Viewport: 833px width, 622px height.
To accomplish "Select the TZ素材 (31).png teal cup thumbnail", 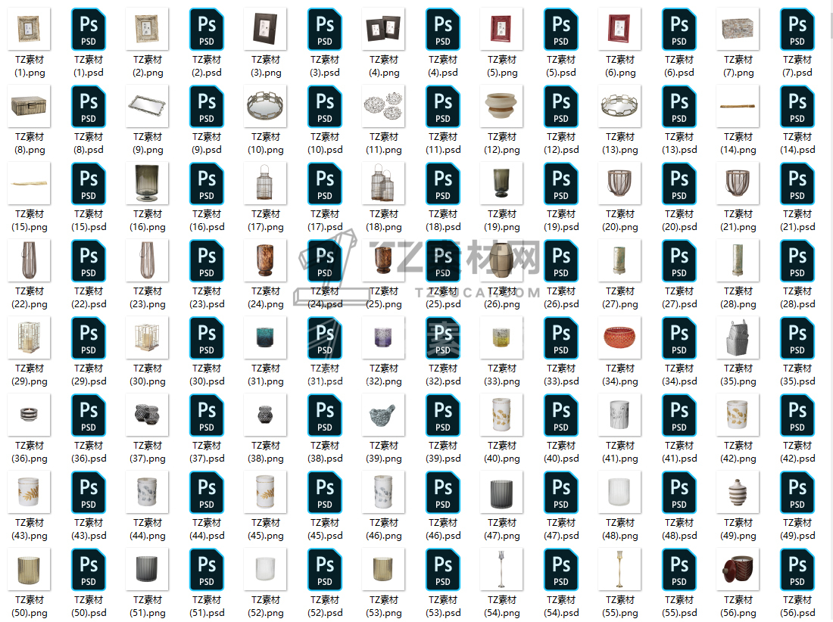I will click(x=266, y=338).
